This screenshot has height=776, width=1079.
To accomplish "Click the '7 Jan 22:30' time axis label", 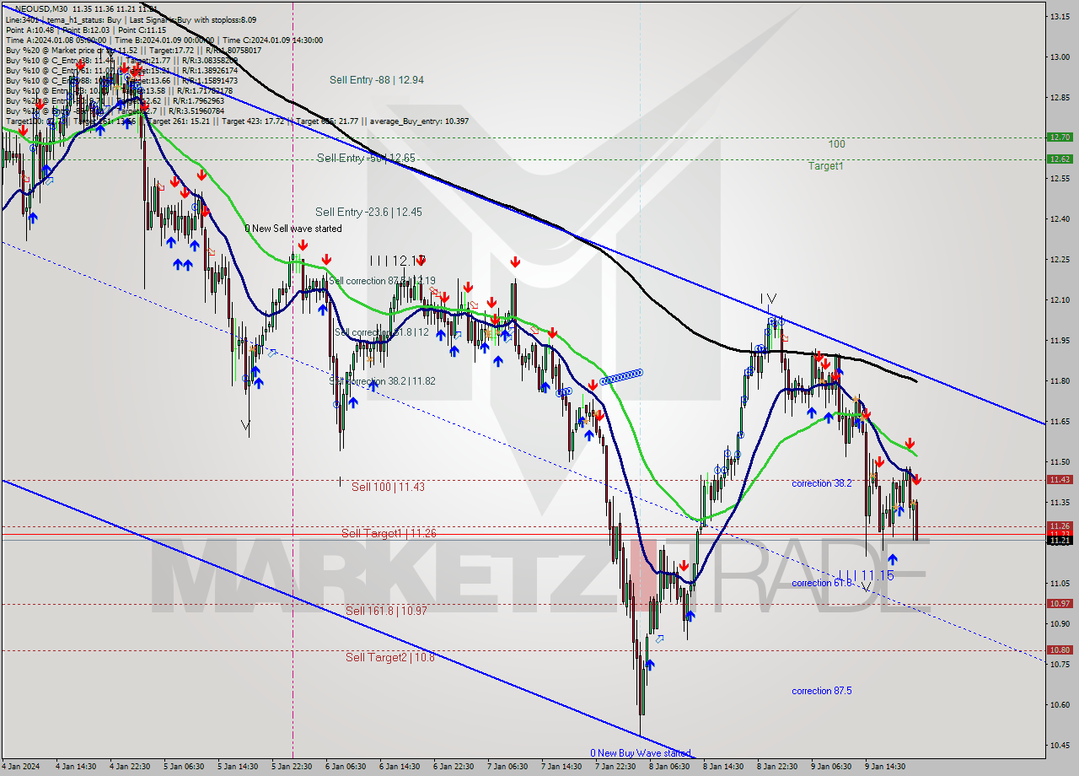I will (616, 767).
